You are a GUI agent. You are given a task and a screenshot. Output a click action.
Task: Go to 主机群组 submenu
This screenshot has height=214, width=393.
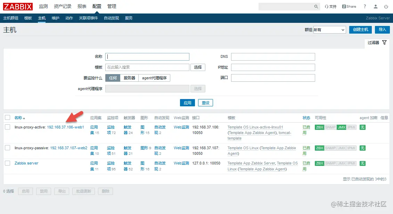click(x=11, y=18)
